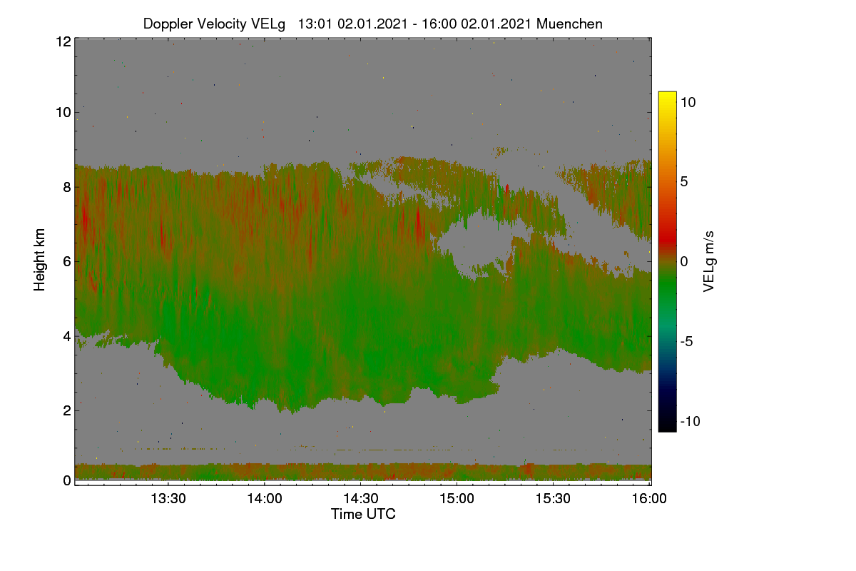
Task: Click the 'VELg m/s' colorbar label
Action: click(709, 260)
